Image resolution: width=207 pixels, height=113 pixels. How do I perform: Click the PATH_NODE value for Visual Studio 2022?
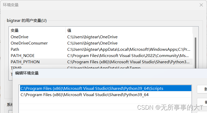128,56
